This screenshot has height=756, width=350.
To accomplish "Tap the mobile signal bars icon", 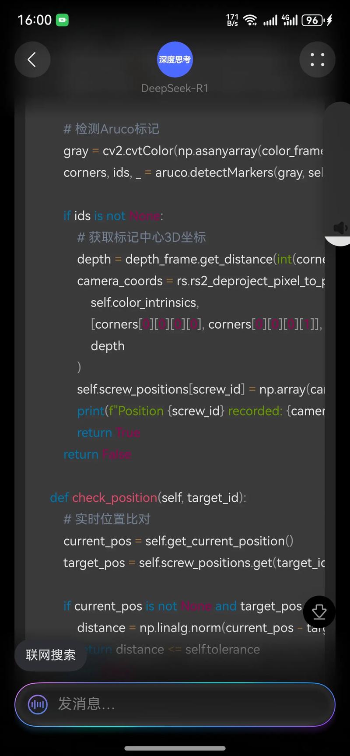I will point(270,20).
